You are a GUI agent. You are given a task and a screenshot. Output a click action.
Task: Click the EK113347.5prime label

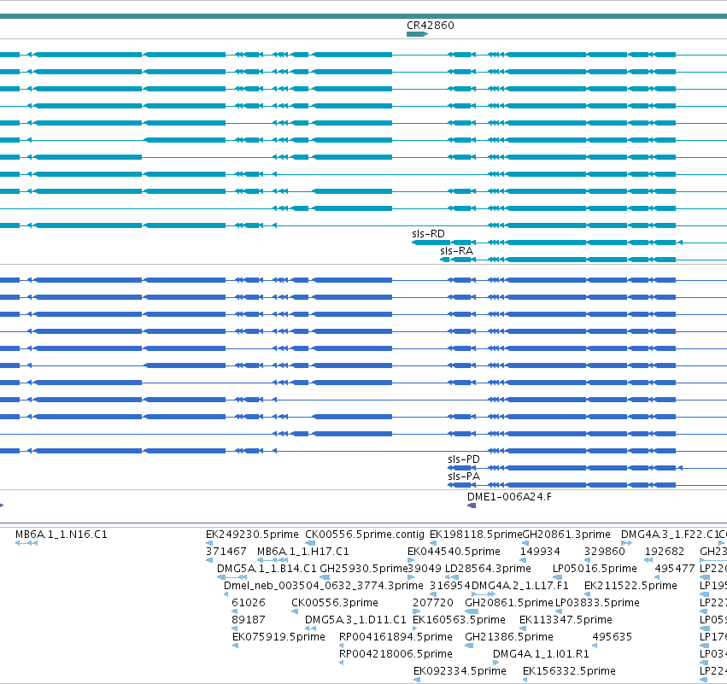point(566,620)
